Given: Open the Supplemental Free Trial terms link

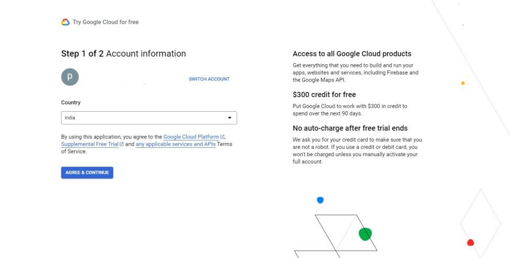Looking at the screenshot, I should coord(90,144).
